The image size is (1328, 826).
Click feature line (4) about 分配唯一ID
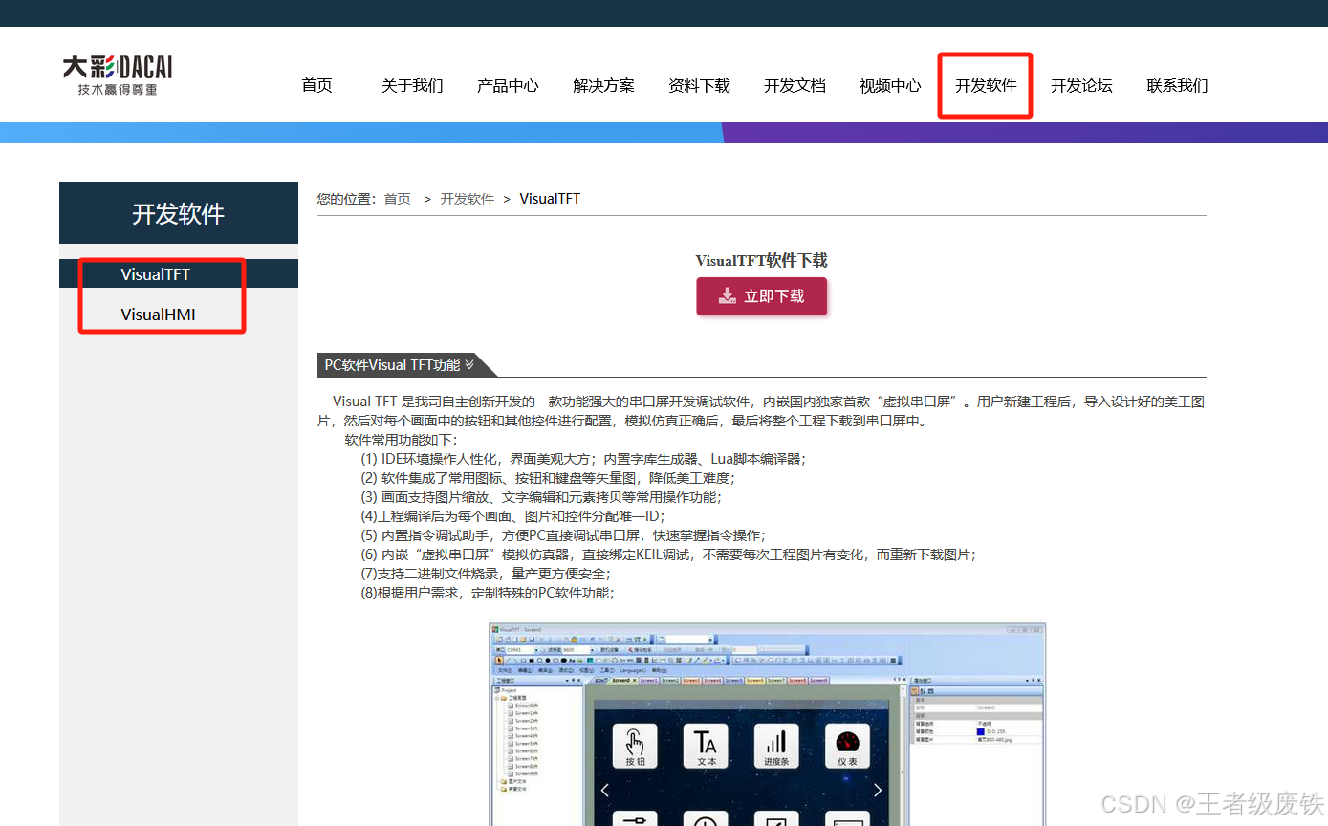[x=512, y=516]
